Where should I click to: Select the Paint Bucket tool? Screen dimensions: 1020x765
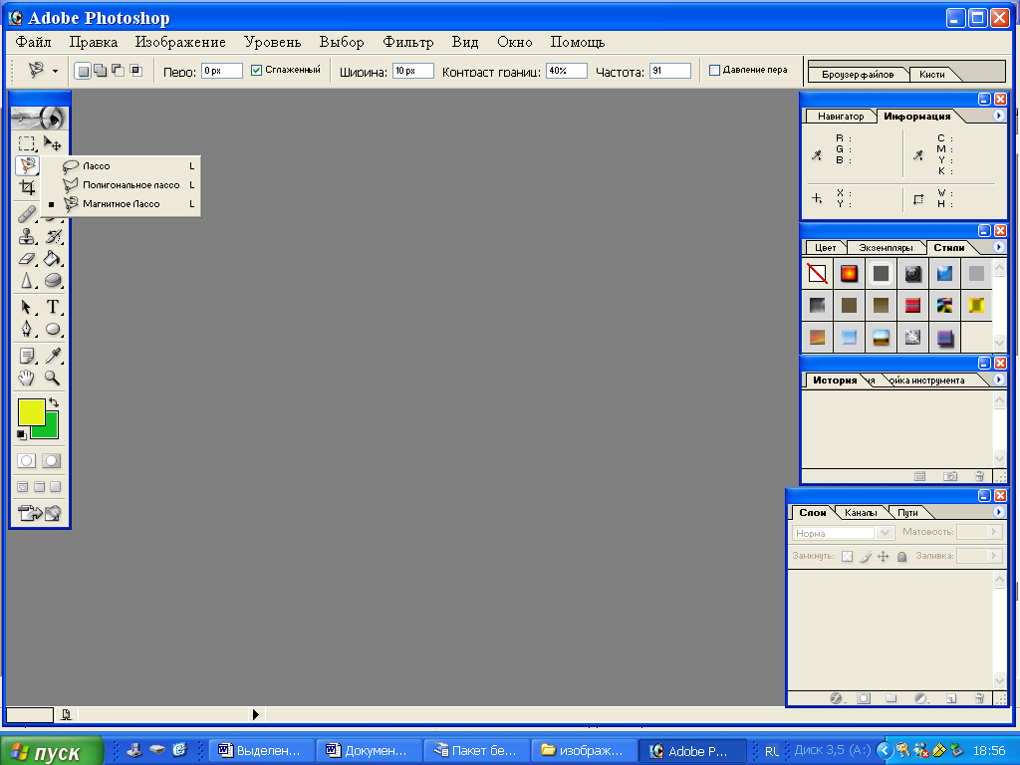pyautogui.click(x=54, y=258)
